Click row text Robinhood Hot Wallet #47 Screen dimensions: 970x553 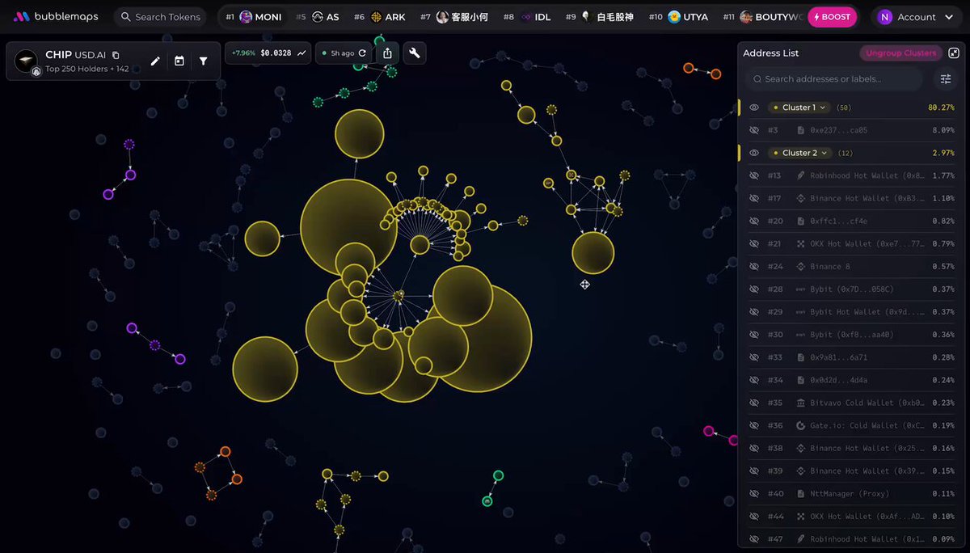(x=867, y=538)
